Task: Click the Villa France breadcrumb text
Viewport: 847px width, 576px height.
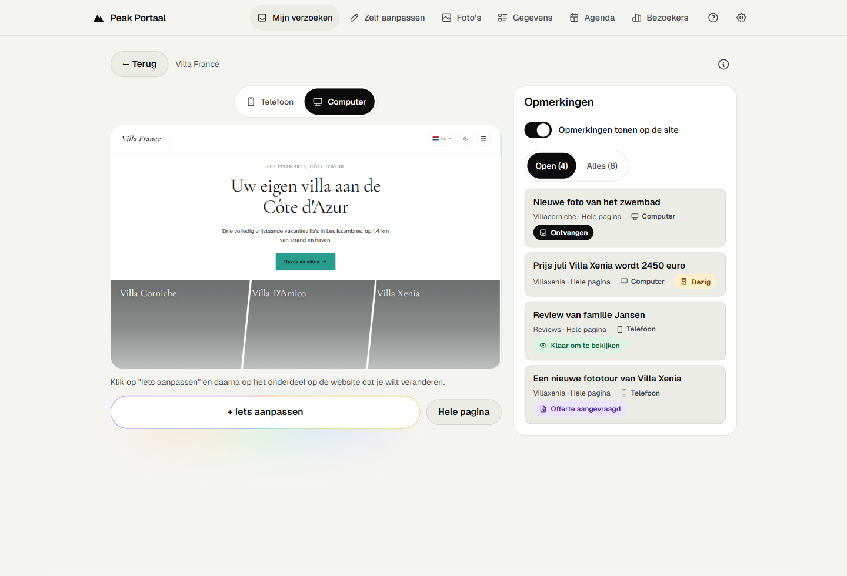Action: click(x=197, y=64)
